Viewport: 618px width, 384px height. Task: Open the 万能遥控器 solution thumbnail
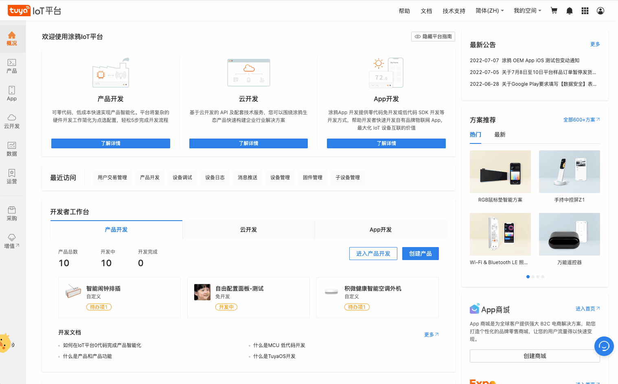(570, 234)
